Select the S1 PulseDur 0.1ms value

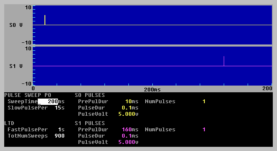pyautogui.click(x=130, y=136)
